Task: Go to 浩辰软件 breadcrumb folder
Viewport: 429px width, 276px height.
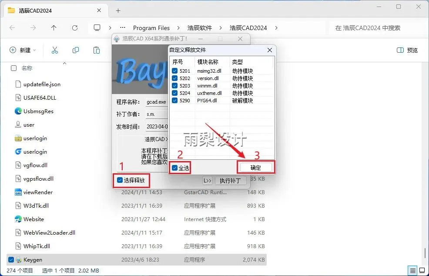Action: click(199, 28)
